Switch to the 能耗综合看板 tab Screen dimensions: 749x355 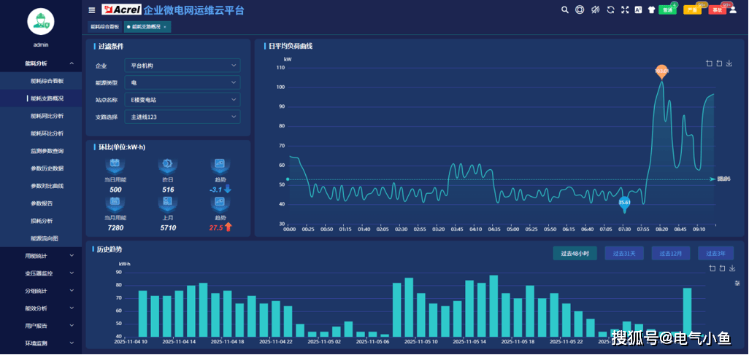coord(104,27)
